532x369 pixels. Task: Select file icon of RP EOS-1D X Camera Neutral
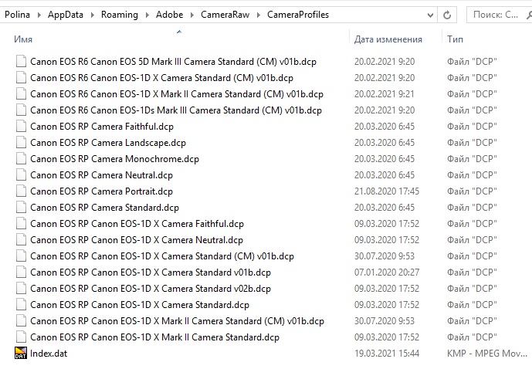coord(21,240)
